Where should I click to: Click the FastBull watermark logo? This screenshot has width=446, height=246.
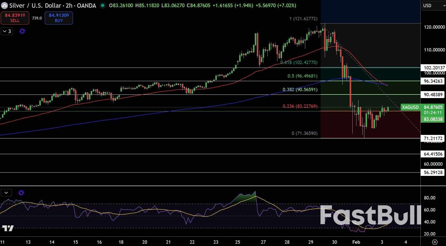[370, 216]
